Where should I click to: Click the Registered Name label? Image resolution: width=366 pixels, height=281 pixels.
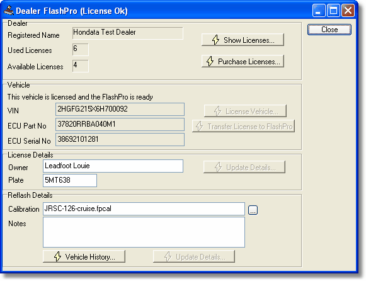pos(33,35)
